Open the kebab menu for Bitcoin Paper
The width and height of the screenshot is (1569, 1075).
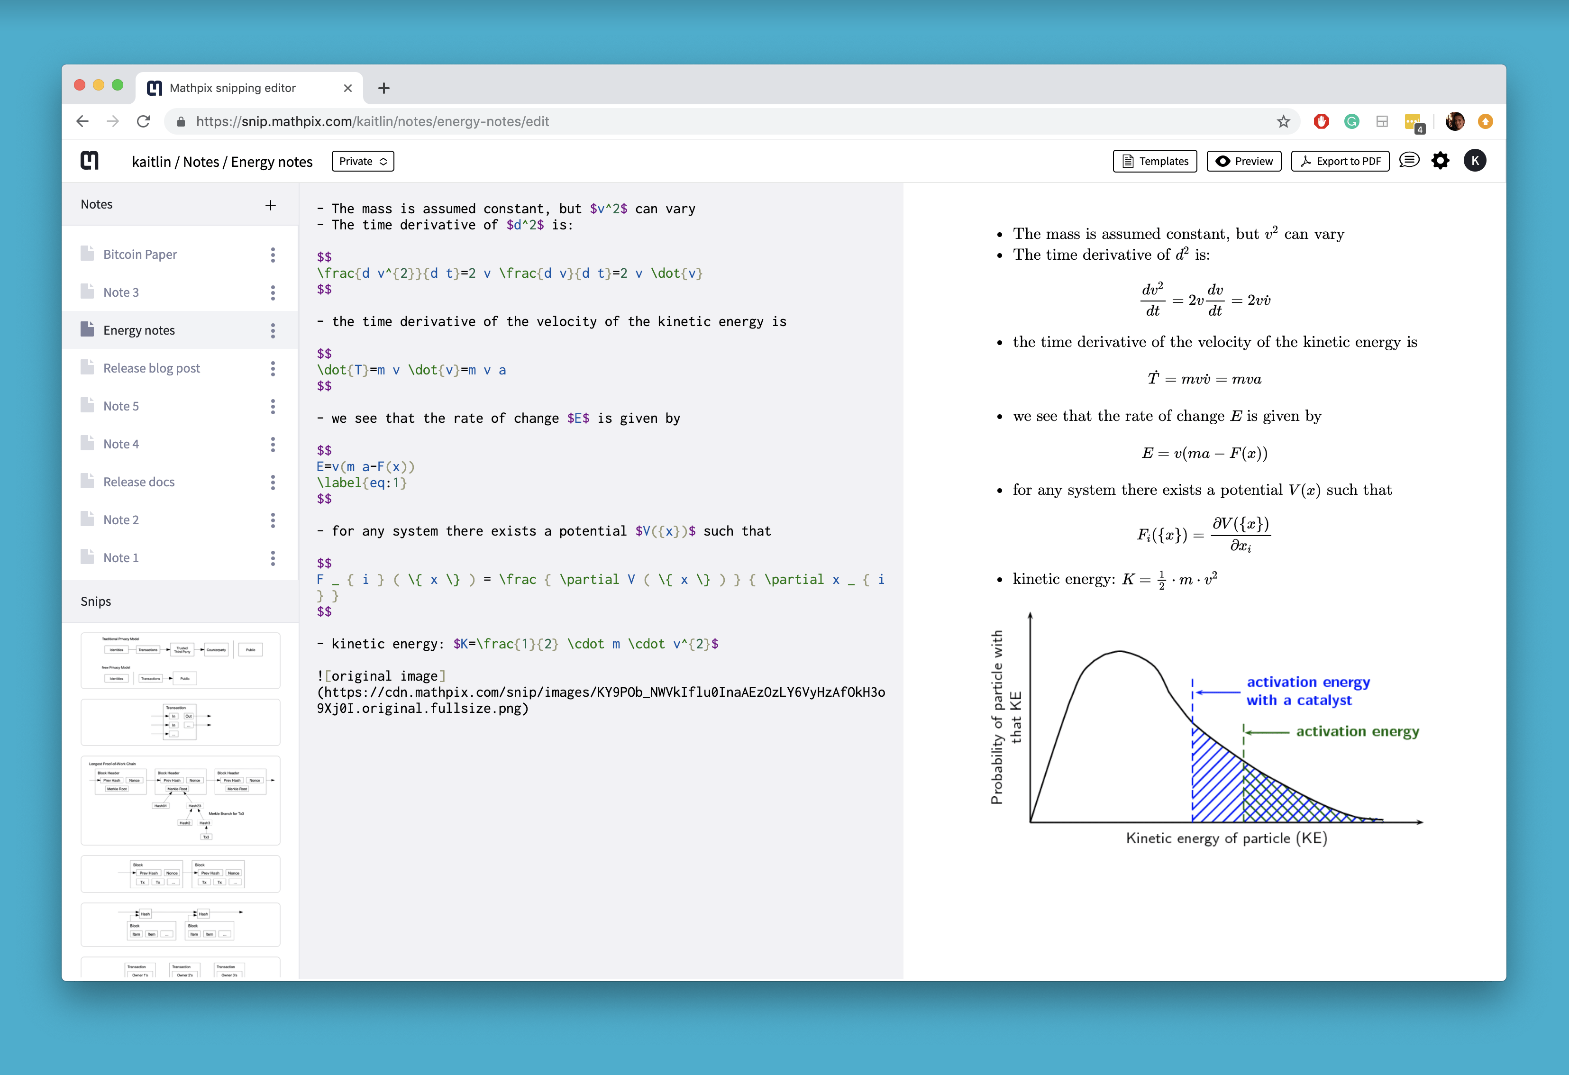point(273,255)
